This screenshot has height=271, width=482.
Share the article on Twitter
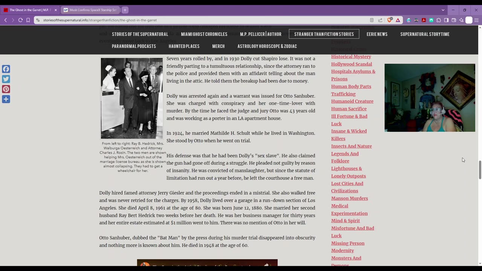tap(6, 79)
